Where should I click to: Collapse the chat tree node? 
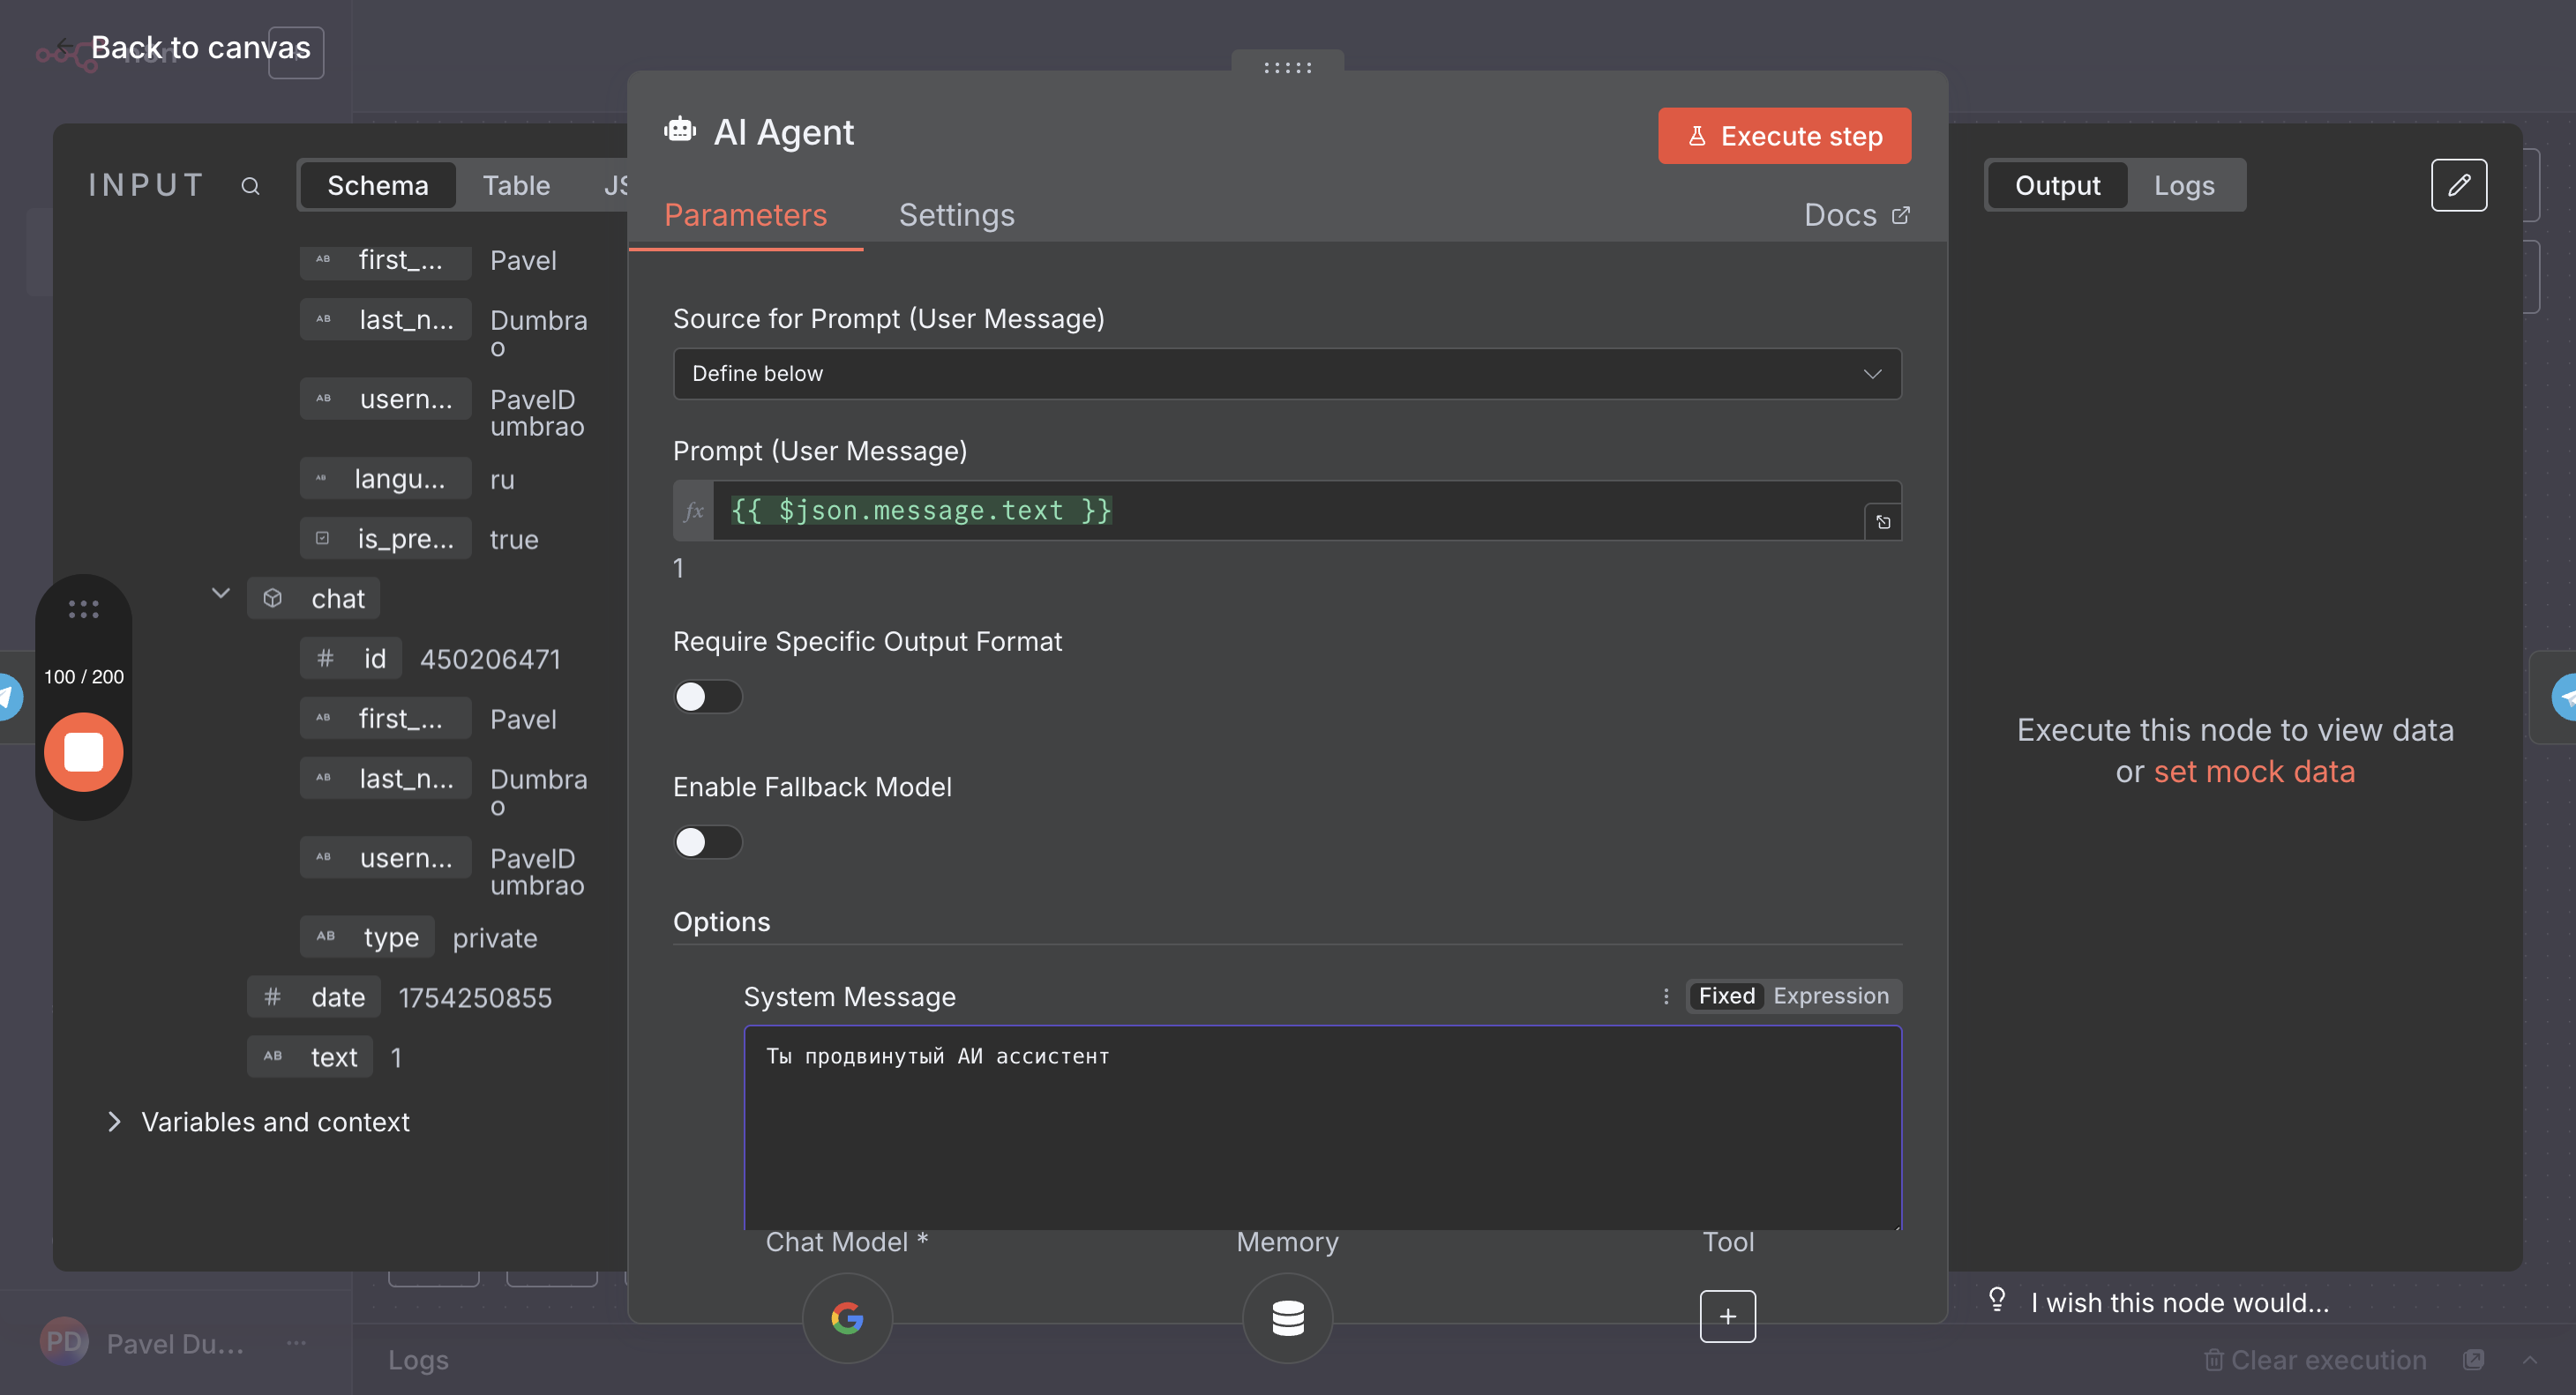221,593
